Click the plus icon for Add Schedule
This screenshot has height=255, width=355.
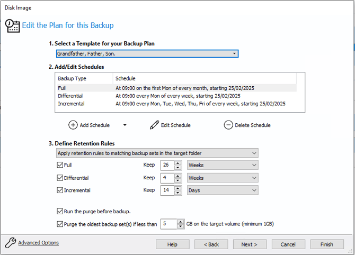click(73, 125)
